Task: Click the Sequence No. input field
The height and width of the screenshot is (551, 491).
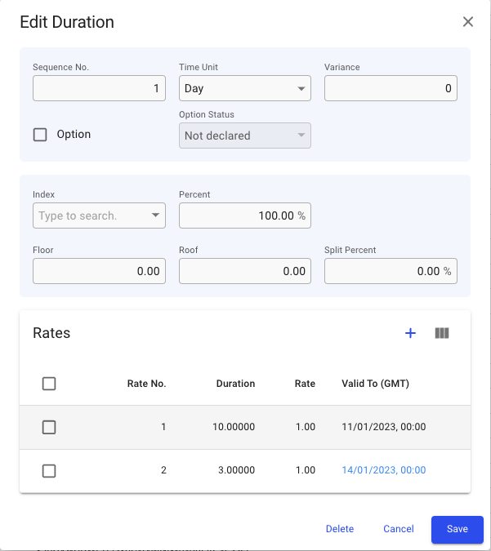Action: pyautogui.click(x=99, y=88)
